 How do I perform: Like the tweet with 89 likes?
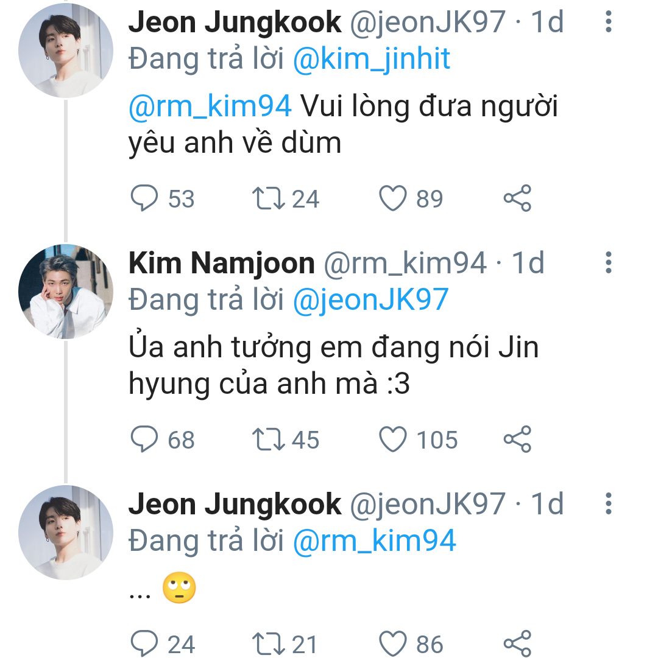click(x=393, y=199)
